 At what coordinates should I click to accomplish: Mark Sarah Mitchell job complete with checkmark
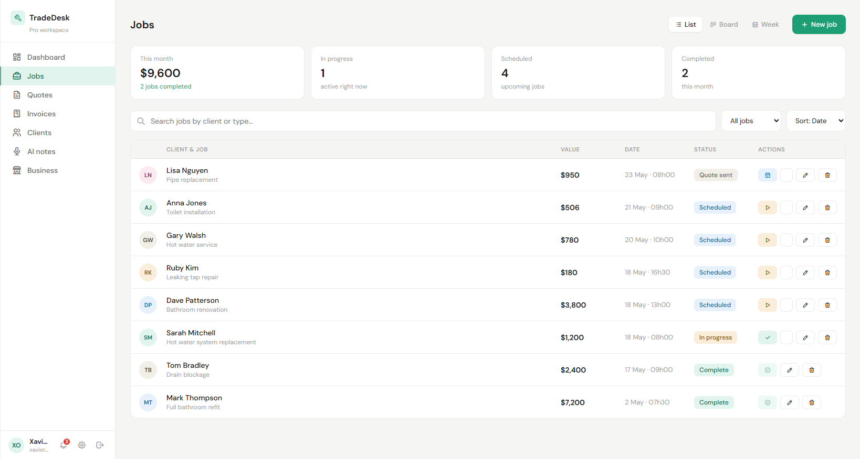point(767,337)
